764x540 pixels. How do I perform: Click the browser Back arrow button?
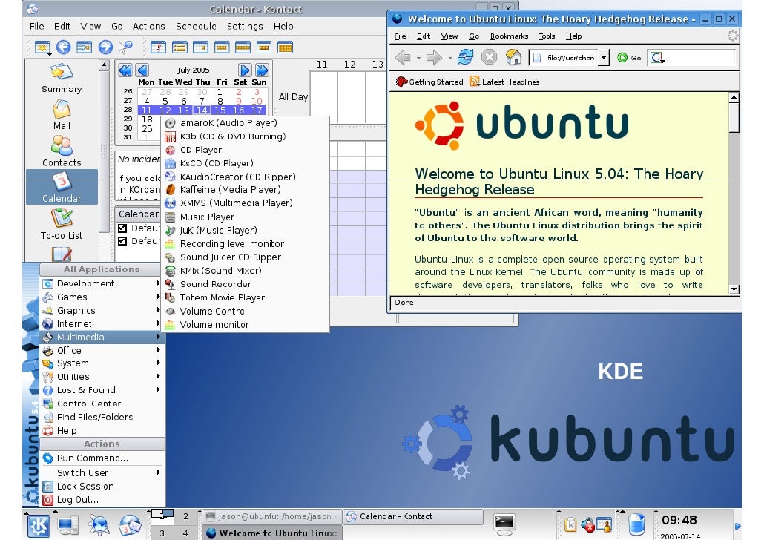coord(403,58)
